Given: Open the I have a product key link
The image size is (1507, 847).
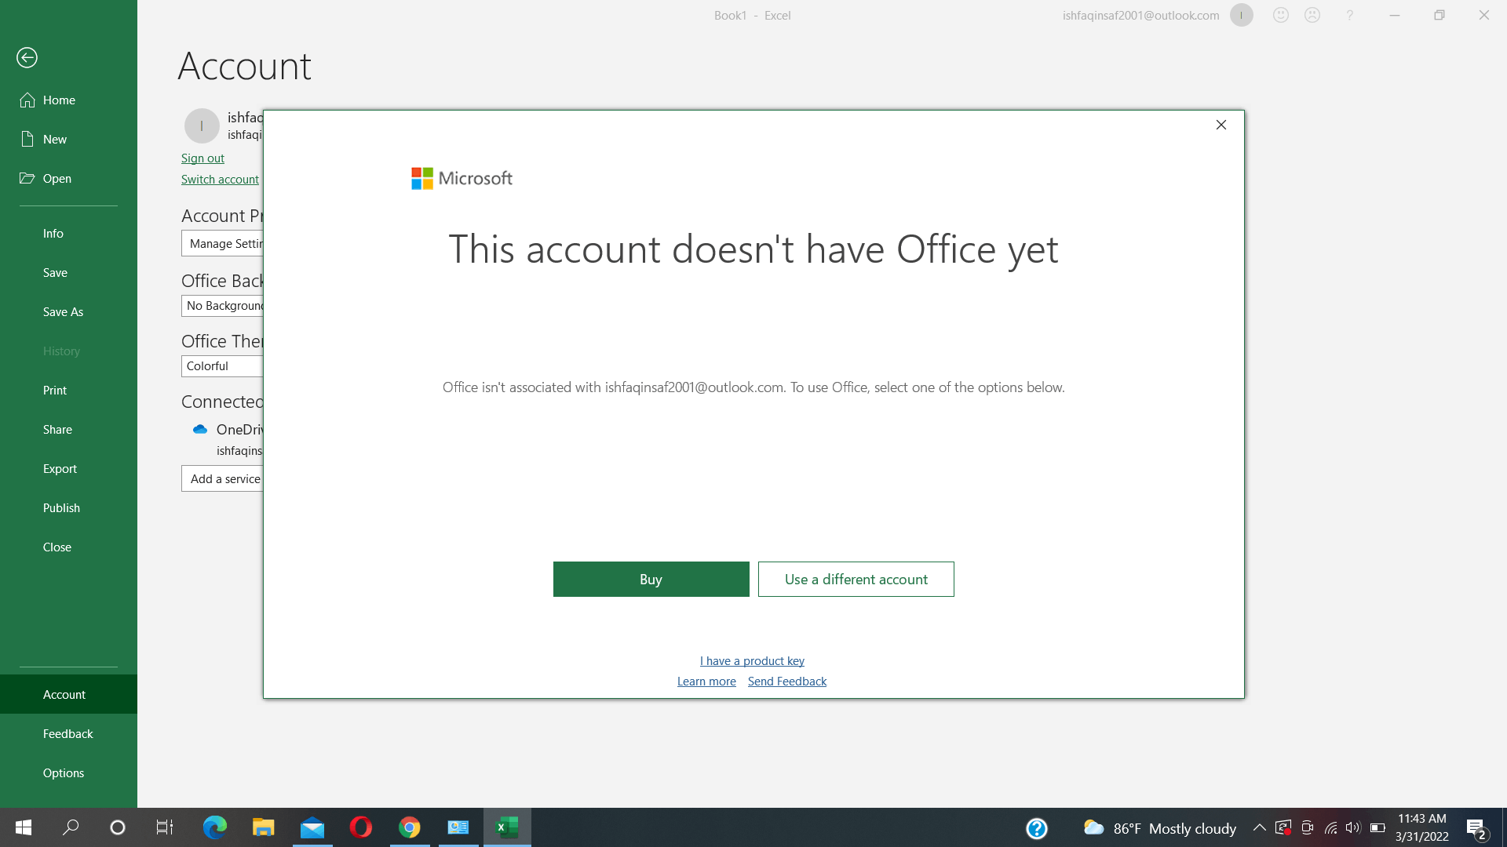Looking at the screenshot, I should (x=752, y=660).
